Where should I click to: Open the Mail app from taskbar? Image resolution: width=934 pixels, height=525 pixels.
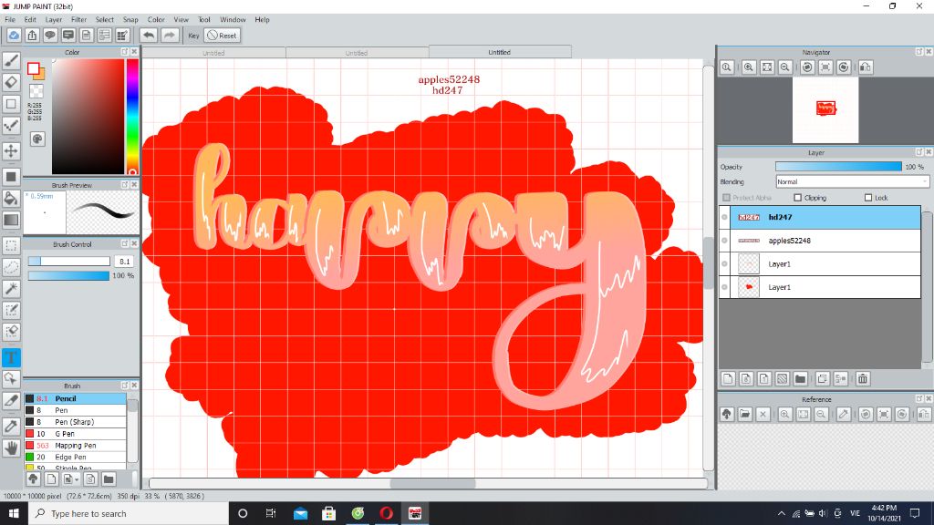pos(301,513)
